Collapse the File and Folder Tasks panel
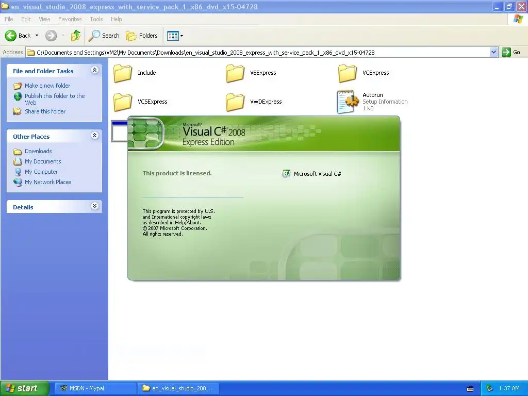Image resolution: width=528 pixels, height=396 pixels. (x=95, y=70)
